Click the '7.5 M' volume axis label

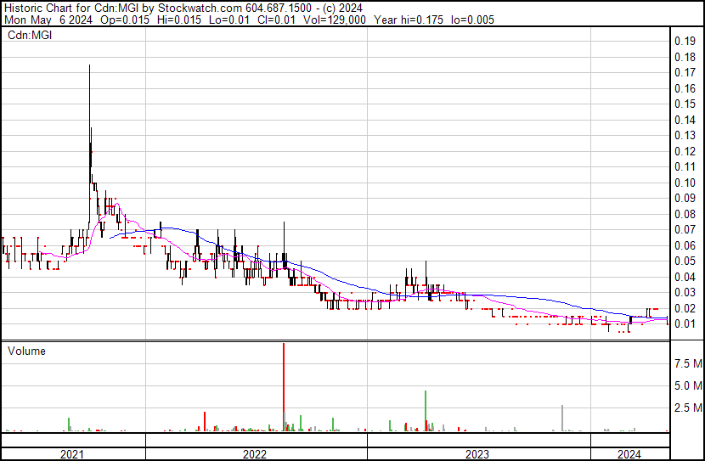coord(688,363)
